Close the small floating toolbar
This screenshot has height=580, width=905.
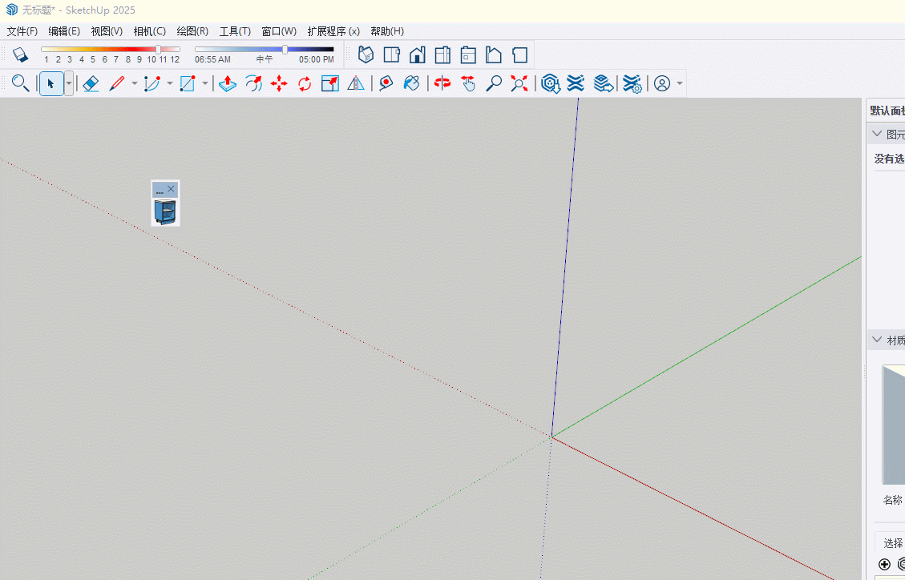[x=171, y=189]
